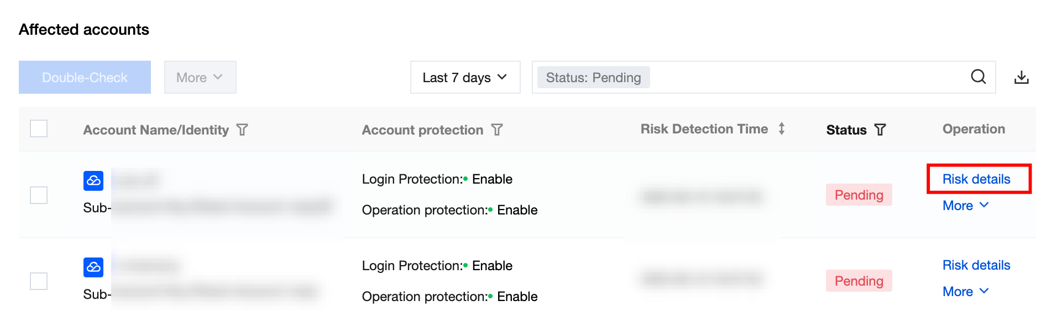The width and height of the screenshot is (1057, 322).
Task: Open Risk details for second account
Action: (x=976, y=265)
